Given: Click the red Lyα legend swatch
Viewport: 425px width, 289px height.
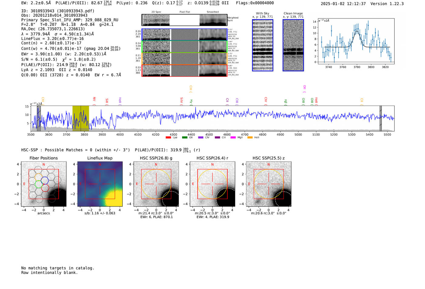Looking at the screenshot, I should (168, 138).
